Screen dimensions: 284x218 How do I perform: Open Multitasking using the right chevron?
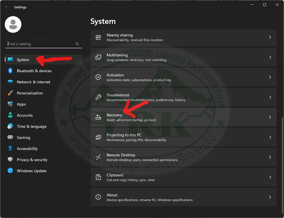[270, 57]
